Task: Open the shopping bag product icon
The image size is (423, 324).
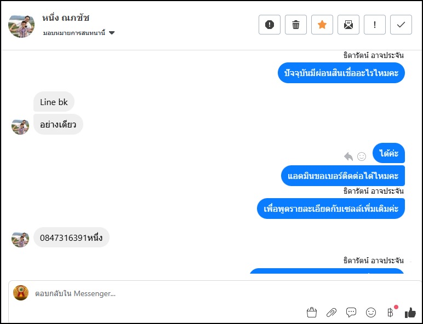Action: coord(312,313)
